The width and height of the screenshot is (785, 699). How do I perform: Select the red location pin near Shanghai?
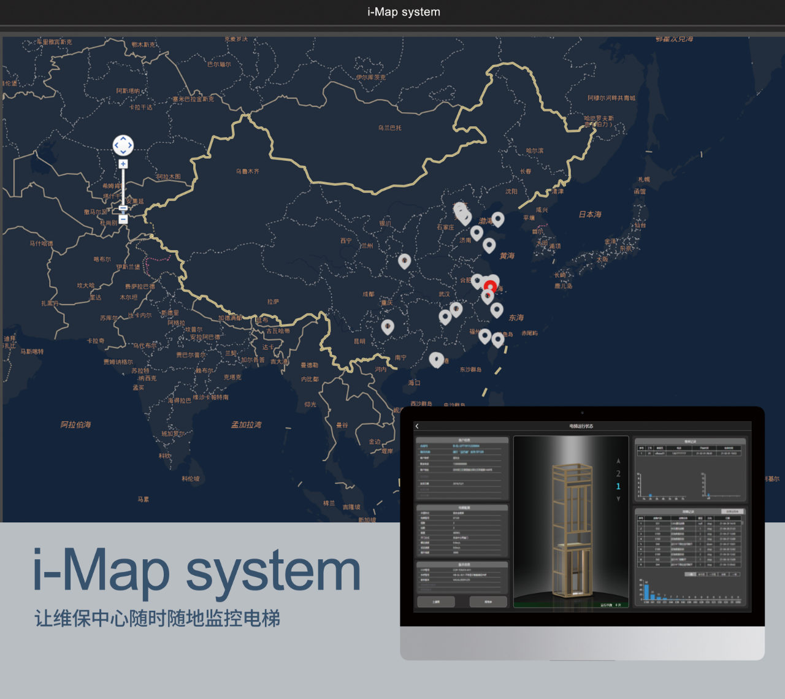coord(490,286)
